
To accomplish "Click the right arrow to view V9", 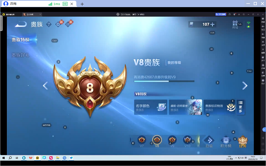I will pos(245,86).
